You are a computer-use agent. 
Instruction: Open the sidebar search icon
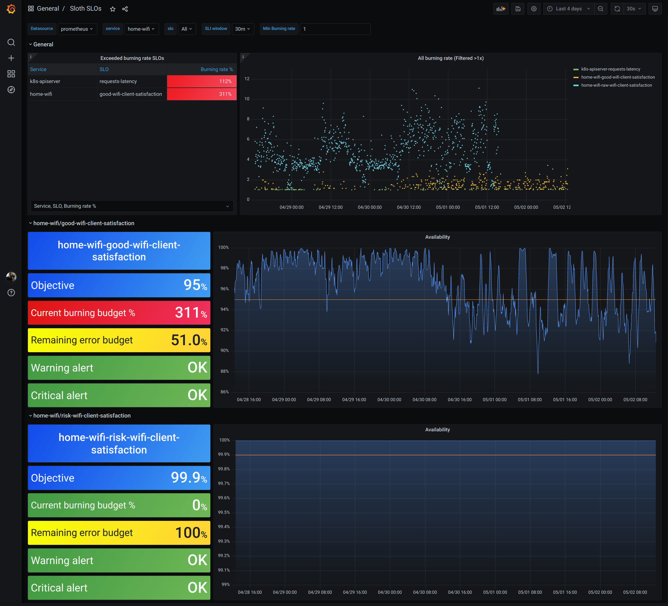(x=11, y=42)
